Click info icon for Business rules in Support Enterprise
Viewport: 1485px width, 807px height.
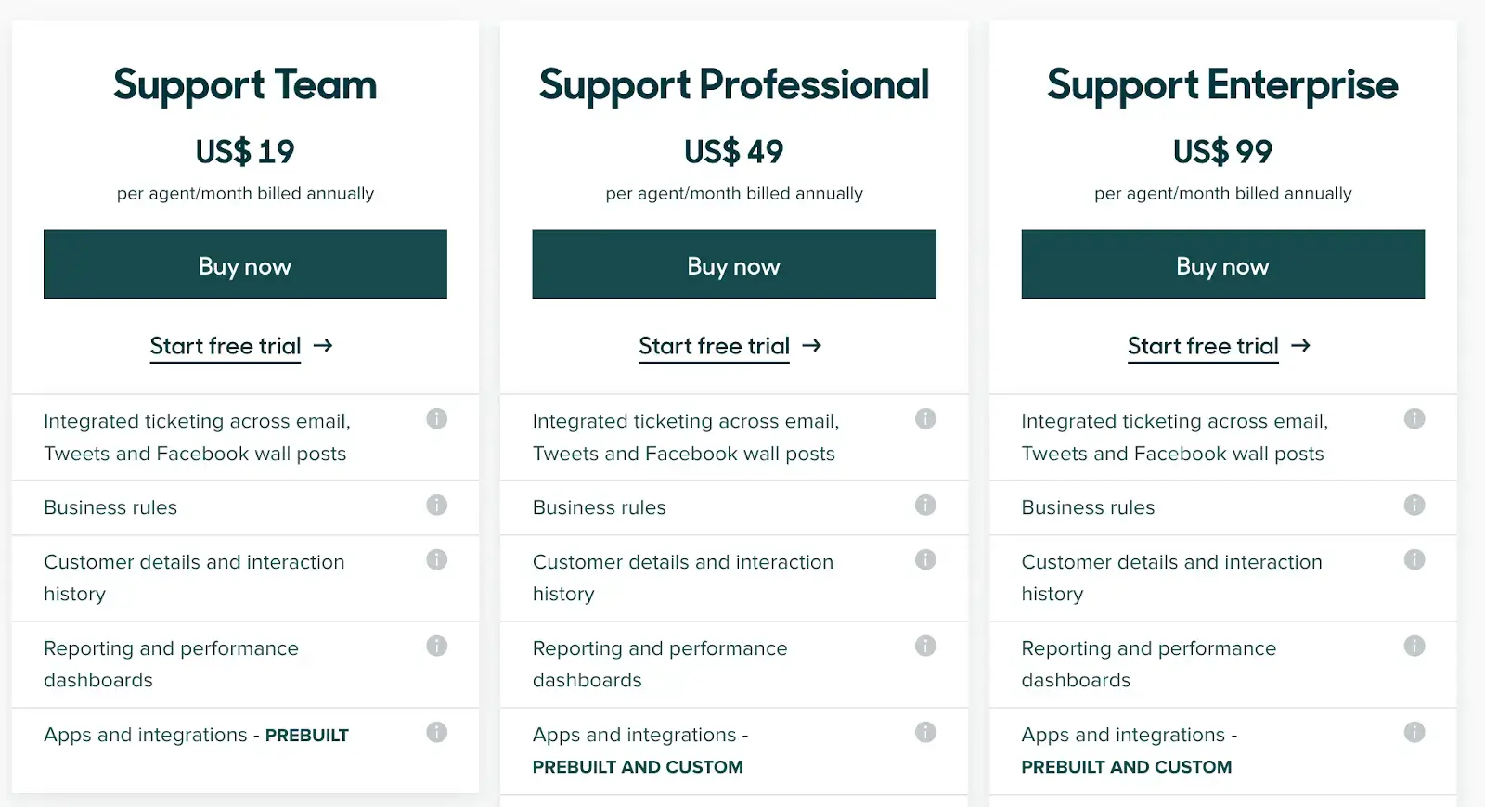[1414, 505]
